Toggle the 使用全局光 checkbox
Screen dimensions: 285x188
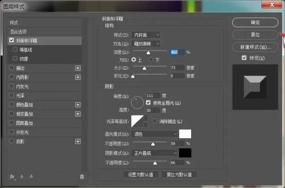(x=148, y=103)
